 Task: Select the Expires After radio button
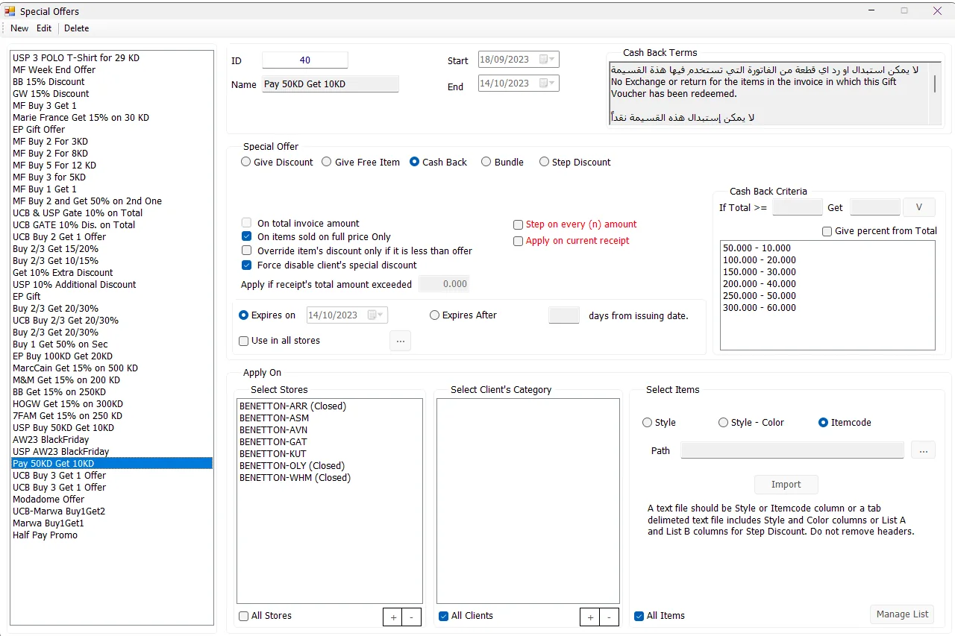[x=463, y=315]
